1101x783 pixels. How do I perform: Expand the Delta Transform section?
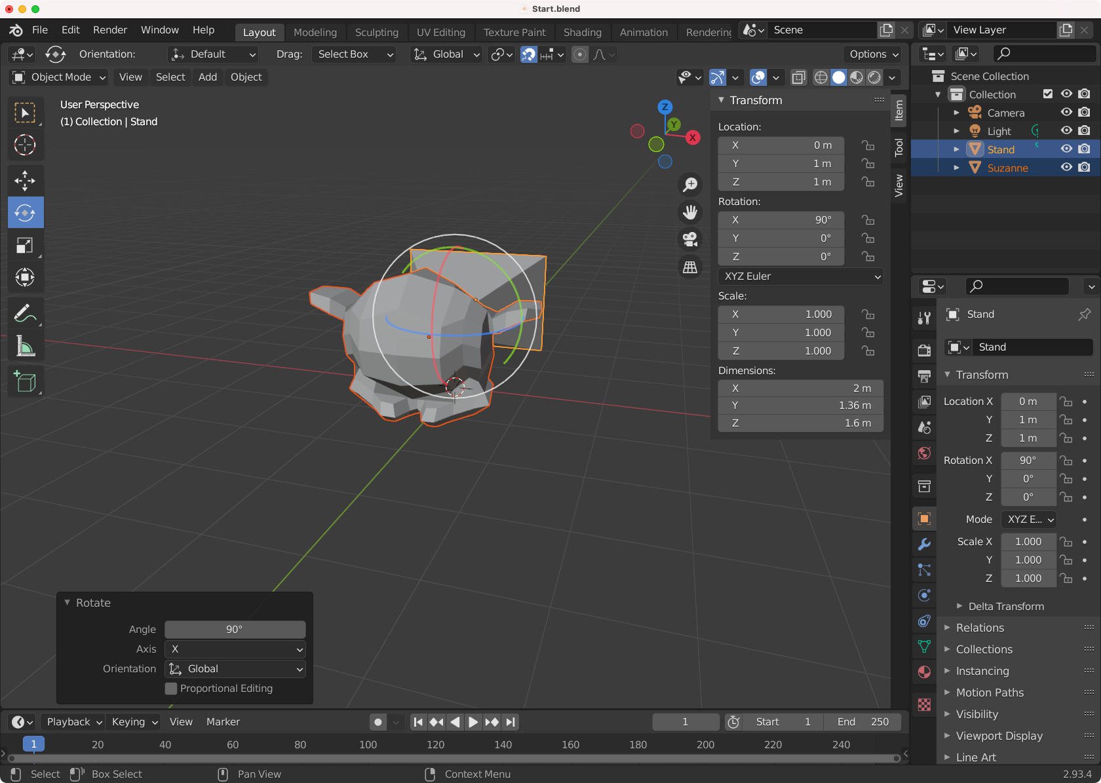(x=1005, y=606)
